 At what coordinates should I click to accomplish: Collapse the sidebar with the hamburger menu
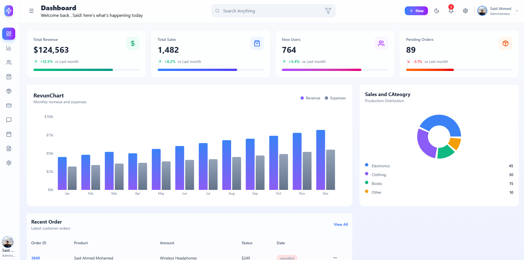click(x=31, y=11)
